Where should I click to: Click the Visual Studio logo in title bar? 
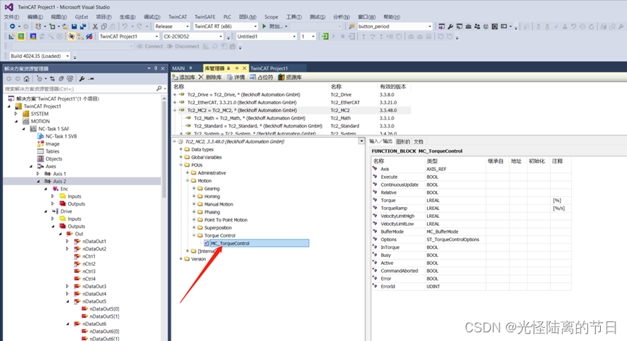[x=9, y=7]
